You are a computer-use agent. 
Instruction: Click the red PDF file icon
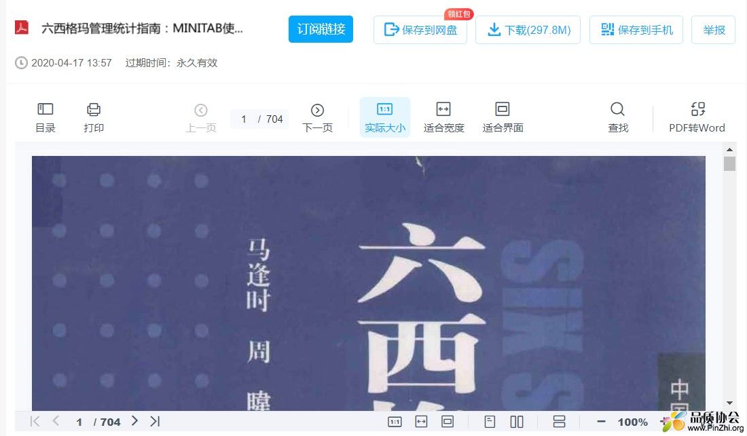pyautogui.click(x=22, y=28)
